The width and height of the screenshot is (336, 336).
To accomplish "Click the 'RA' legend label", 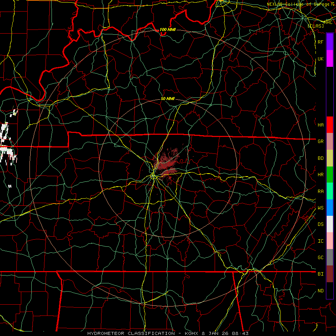I will pos(321,192).
